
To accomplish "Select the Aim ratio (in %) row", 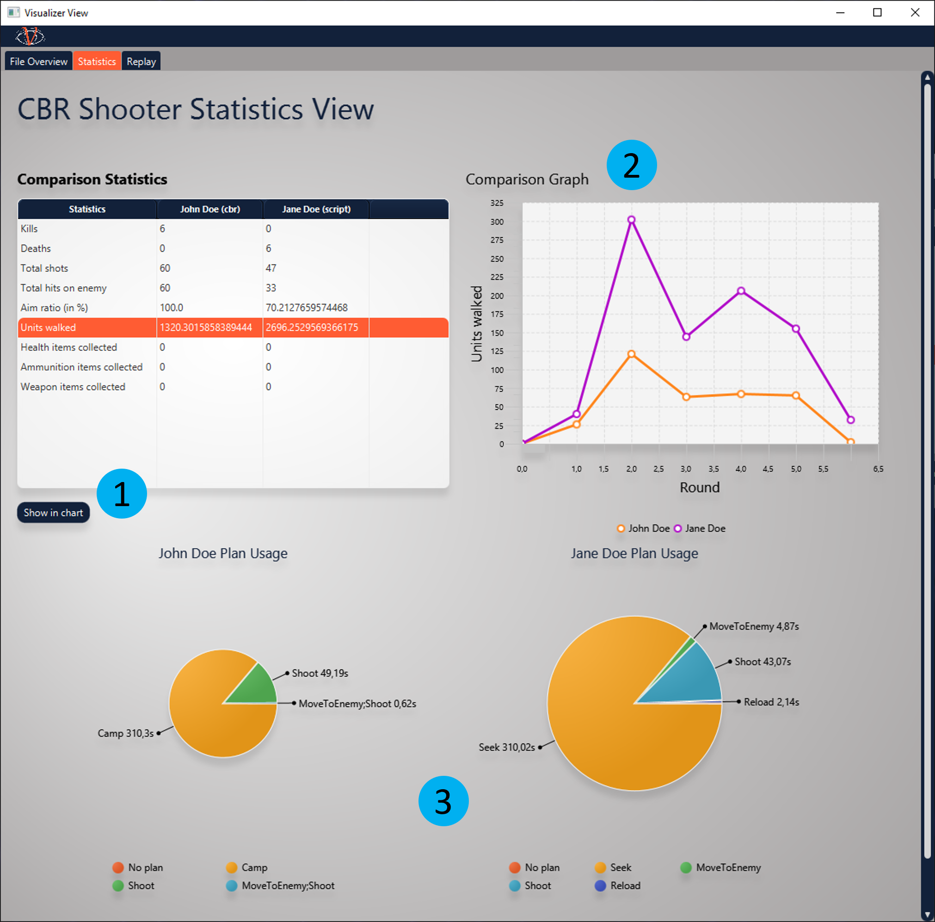I will [x=233, y=308].
